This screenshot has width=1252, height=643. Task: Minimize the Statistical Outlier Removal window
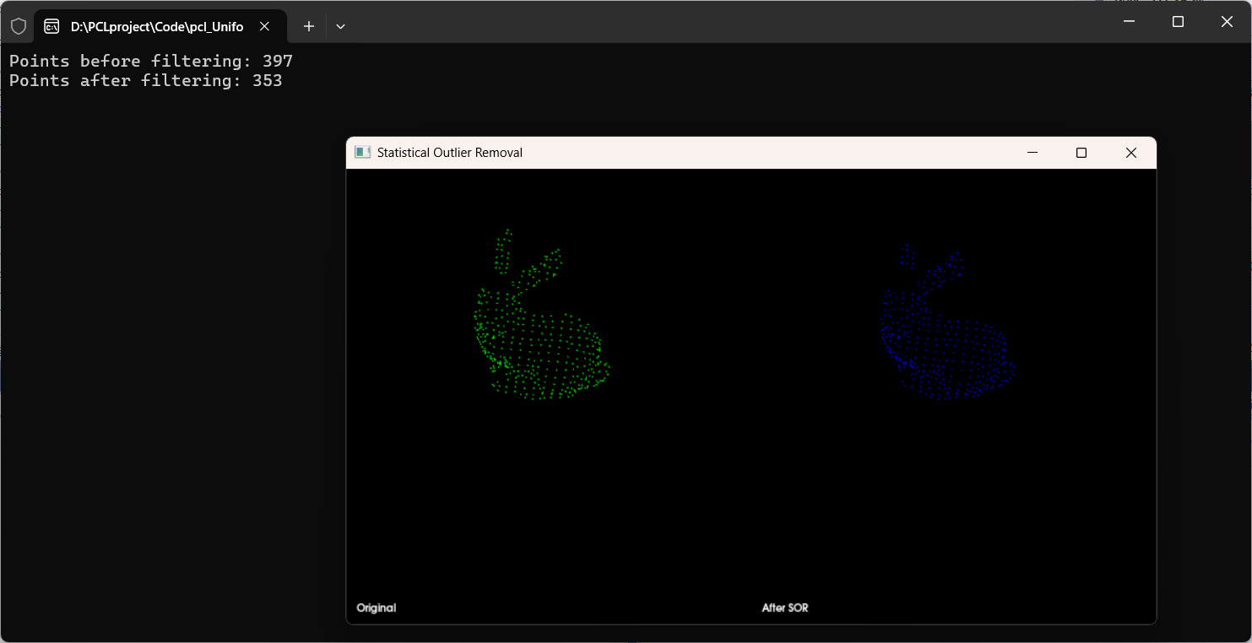click(x=1032, y=153)
